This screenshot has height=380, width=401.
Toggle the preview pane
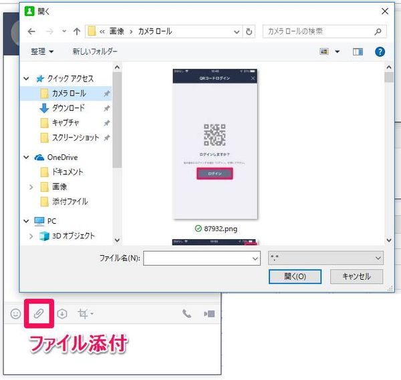tap(358, 52)
